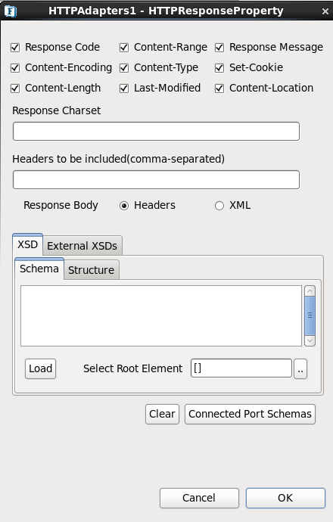
Task: Click the Clear button
Action: tap(162, 414)
